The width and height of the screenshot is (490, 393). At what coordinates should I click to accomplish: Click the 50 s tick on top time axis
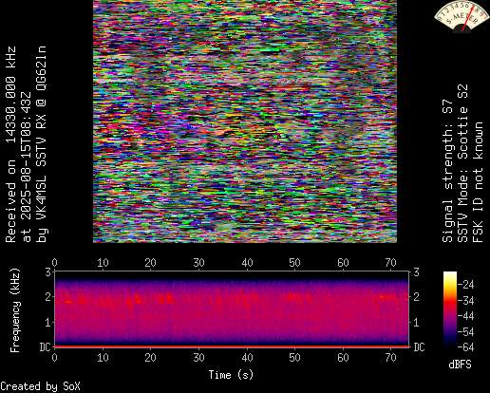coord(294,263)
